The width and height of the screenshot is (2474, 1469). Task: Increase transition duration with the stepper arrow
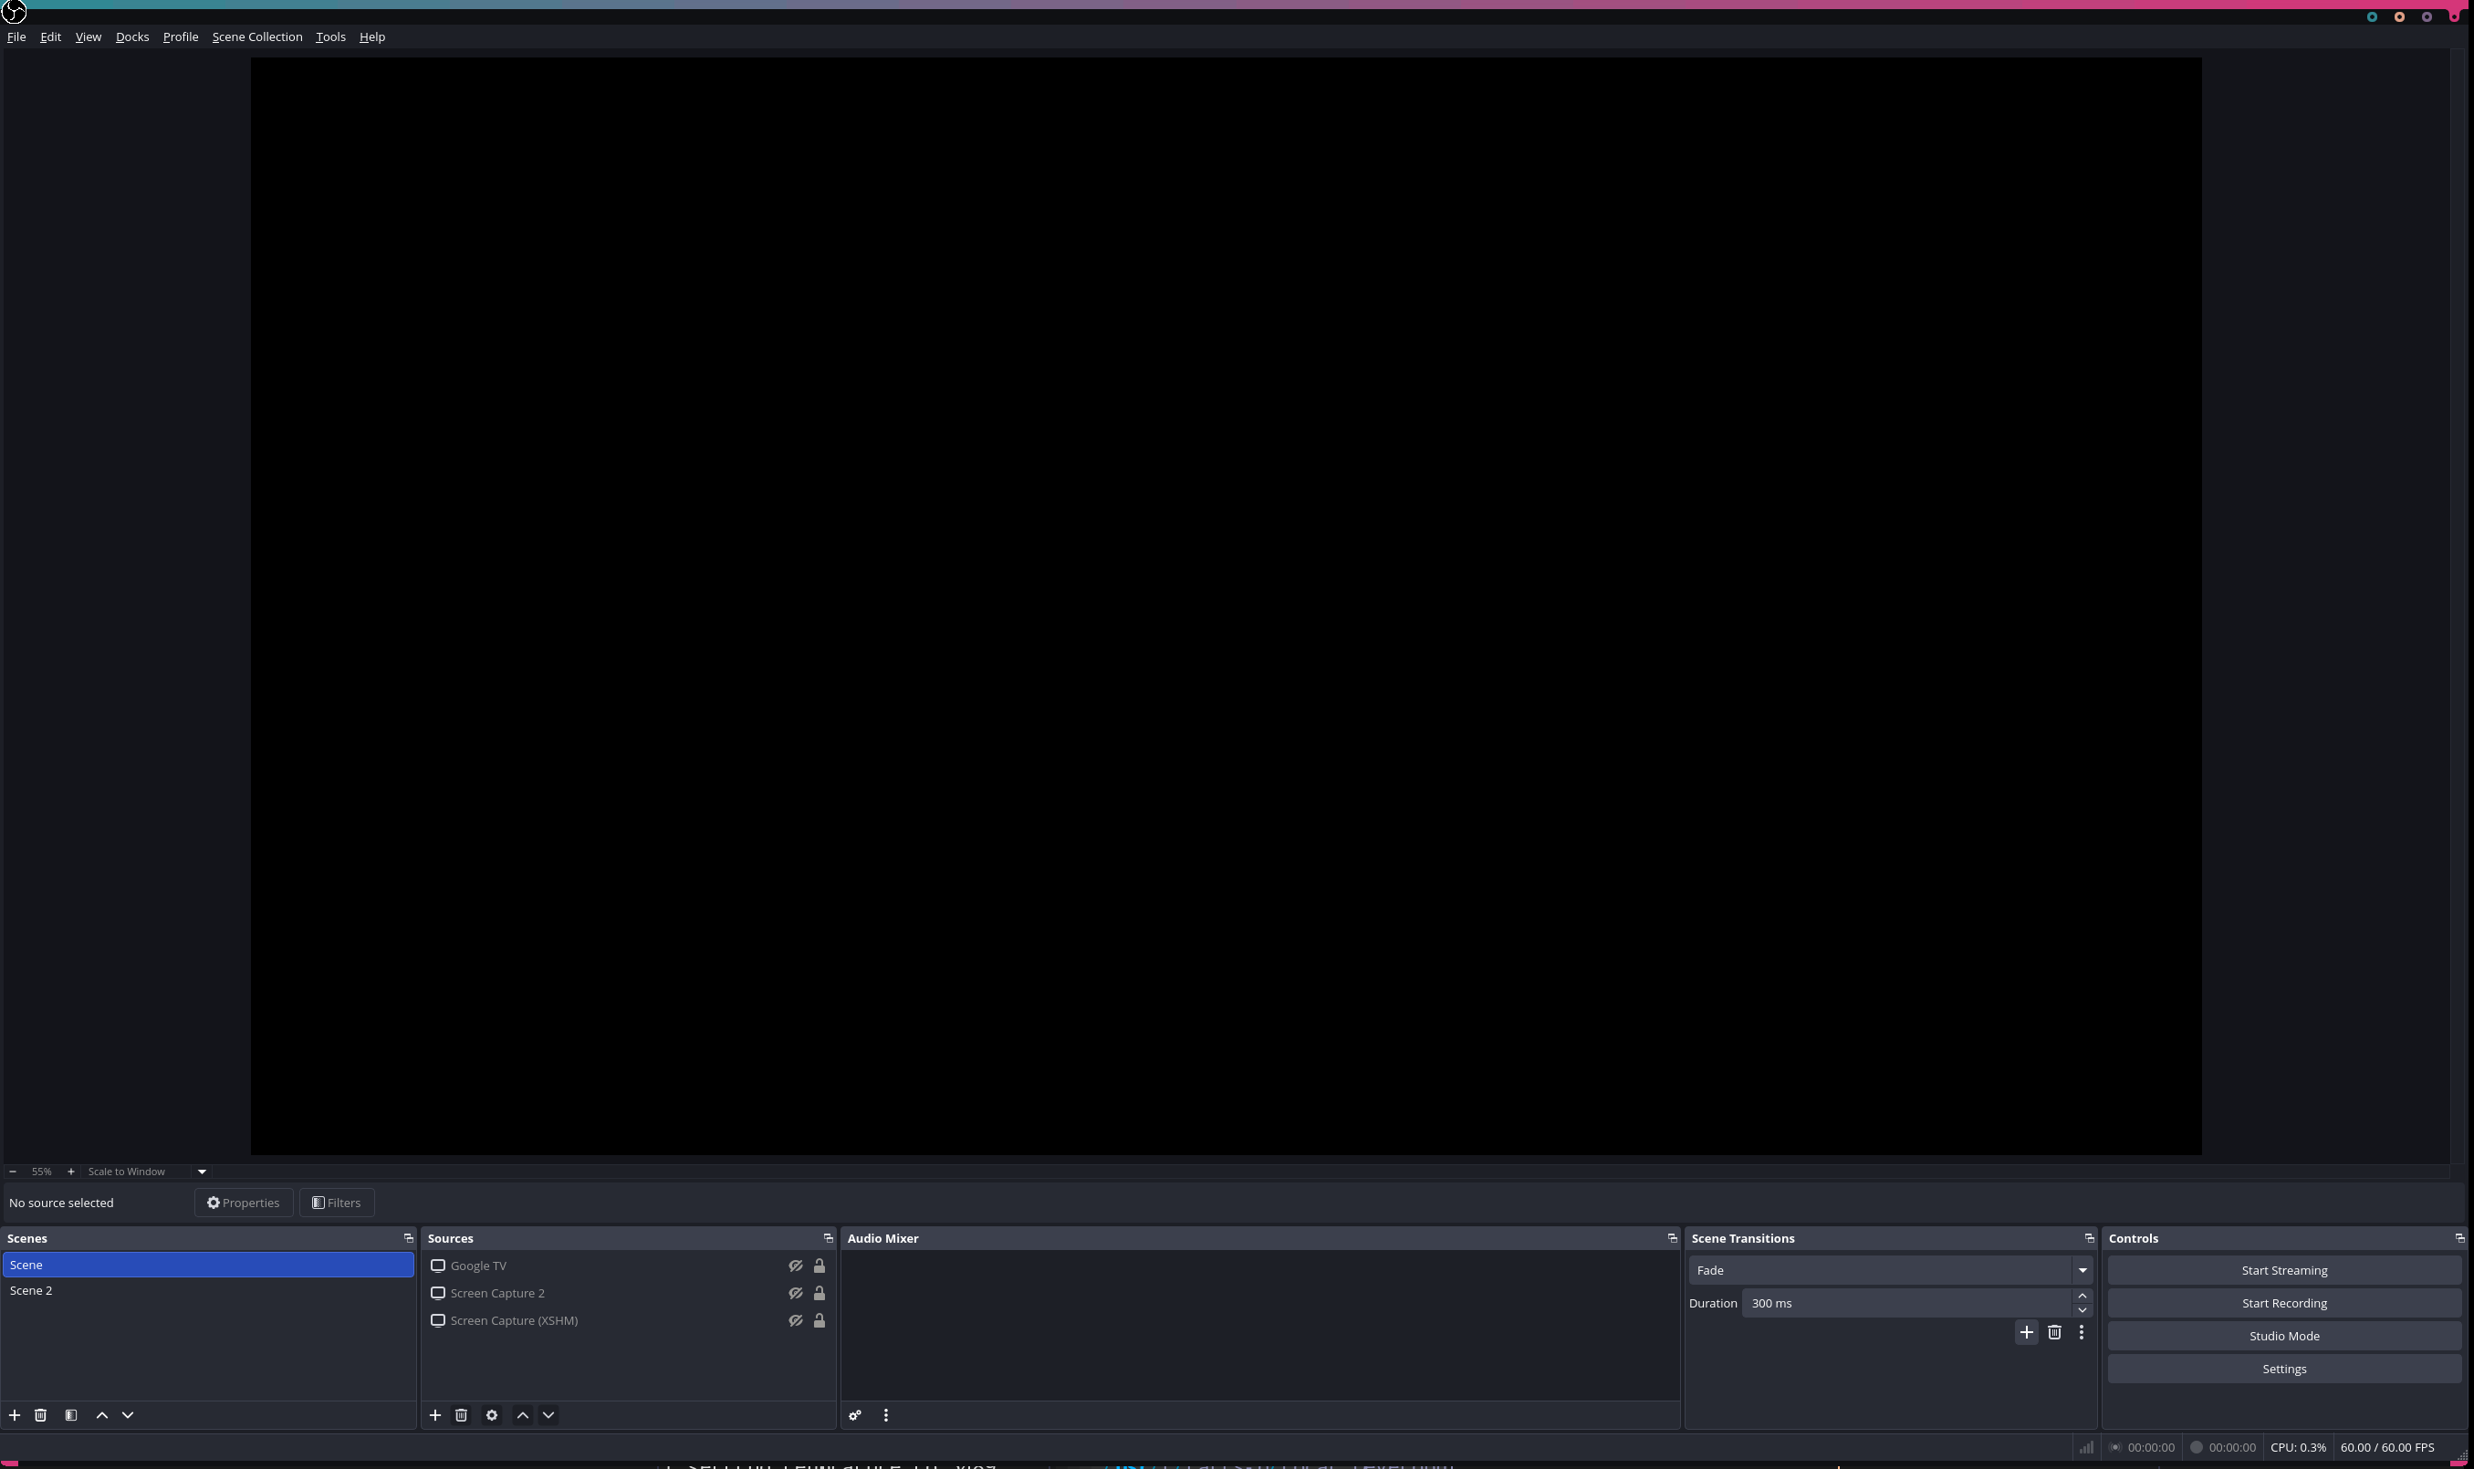2082,1295
